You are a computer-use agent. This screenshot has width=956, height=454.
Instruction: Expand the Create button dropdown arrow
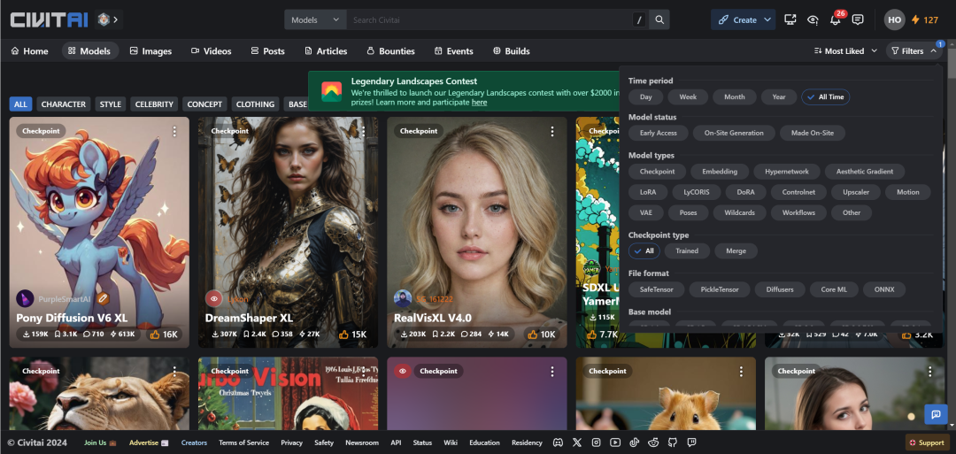767,19
